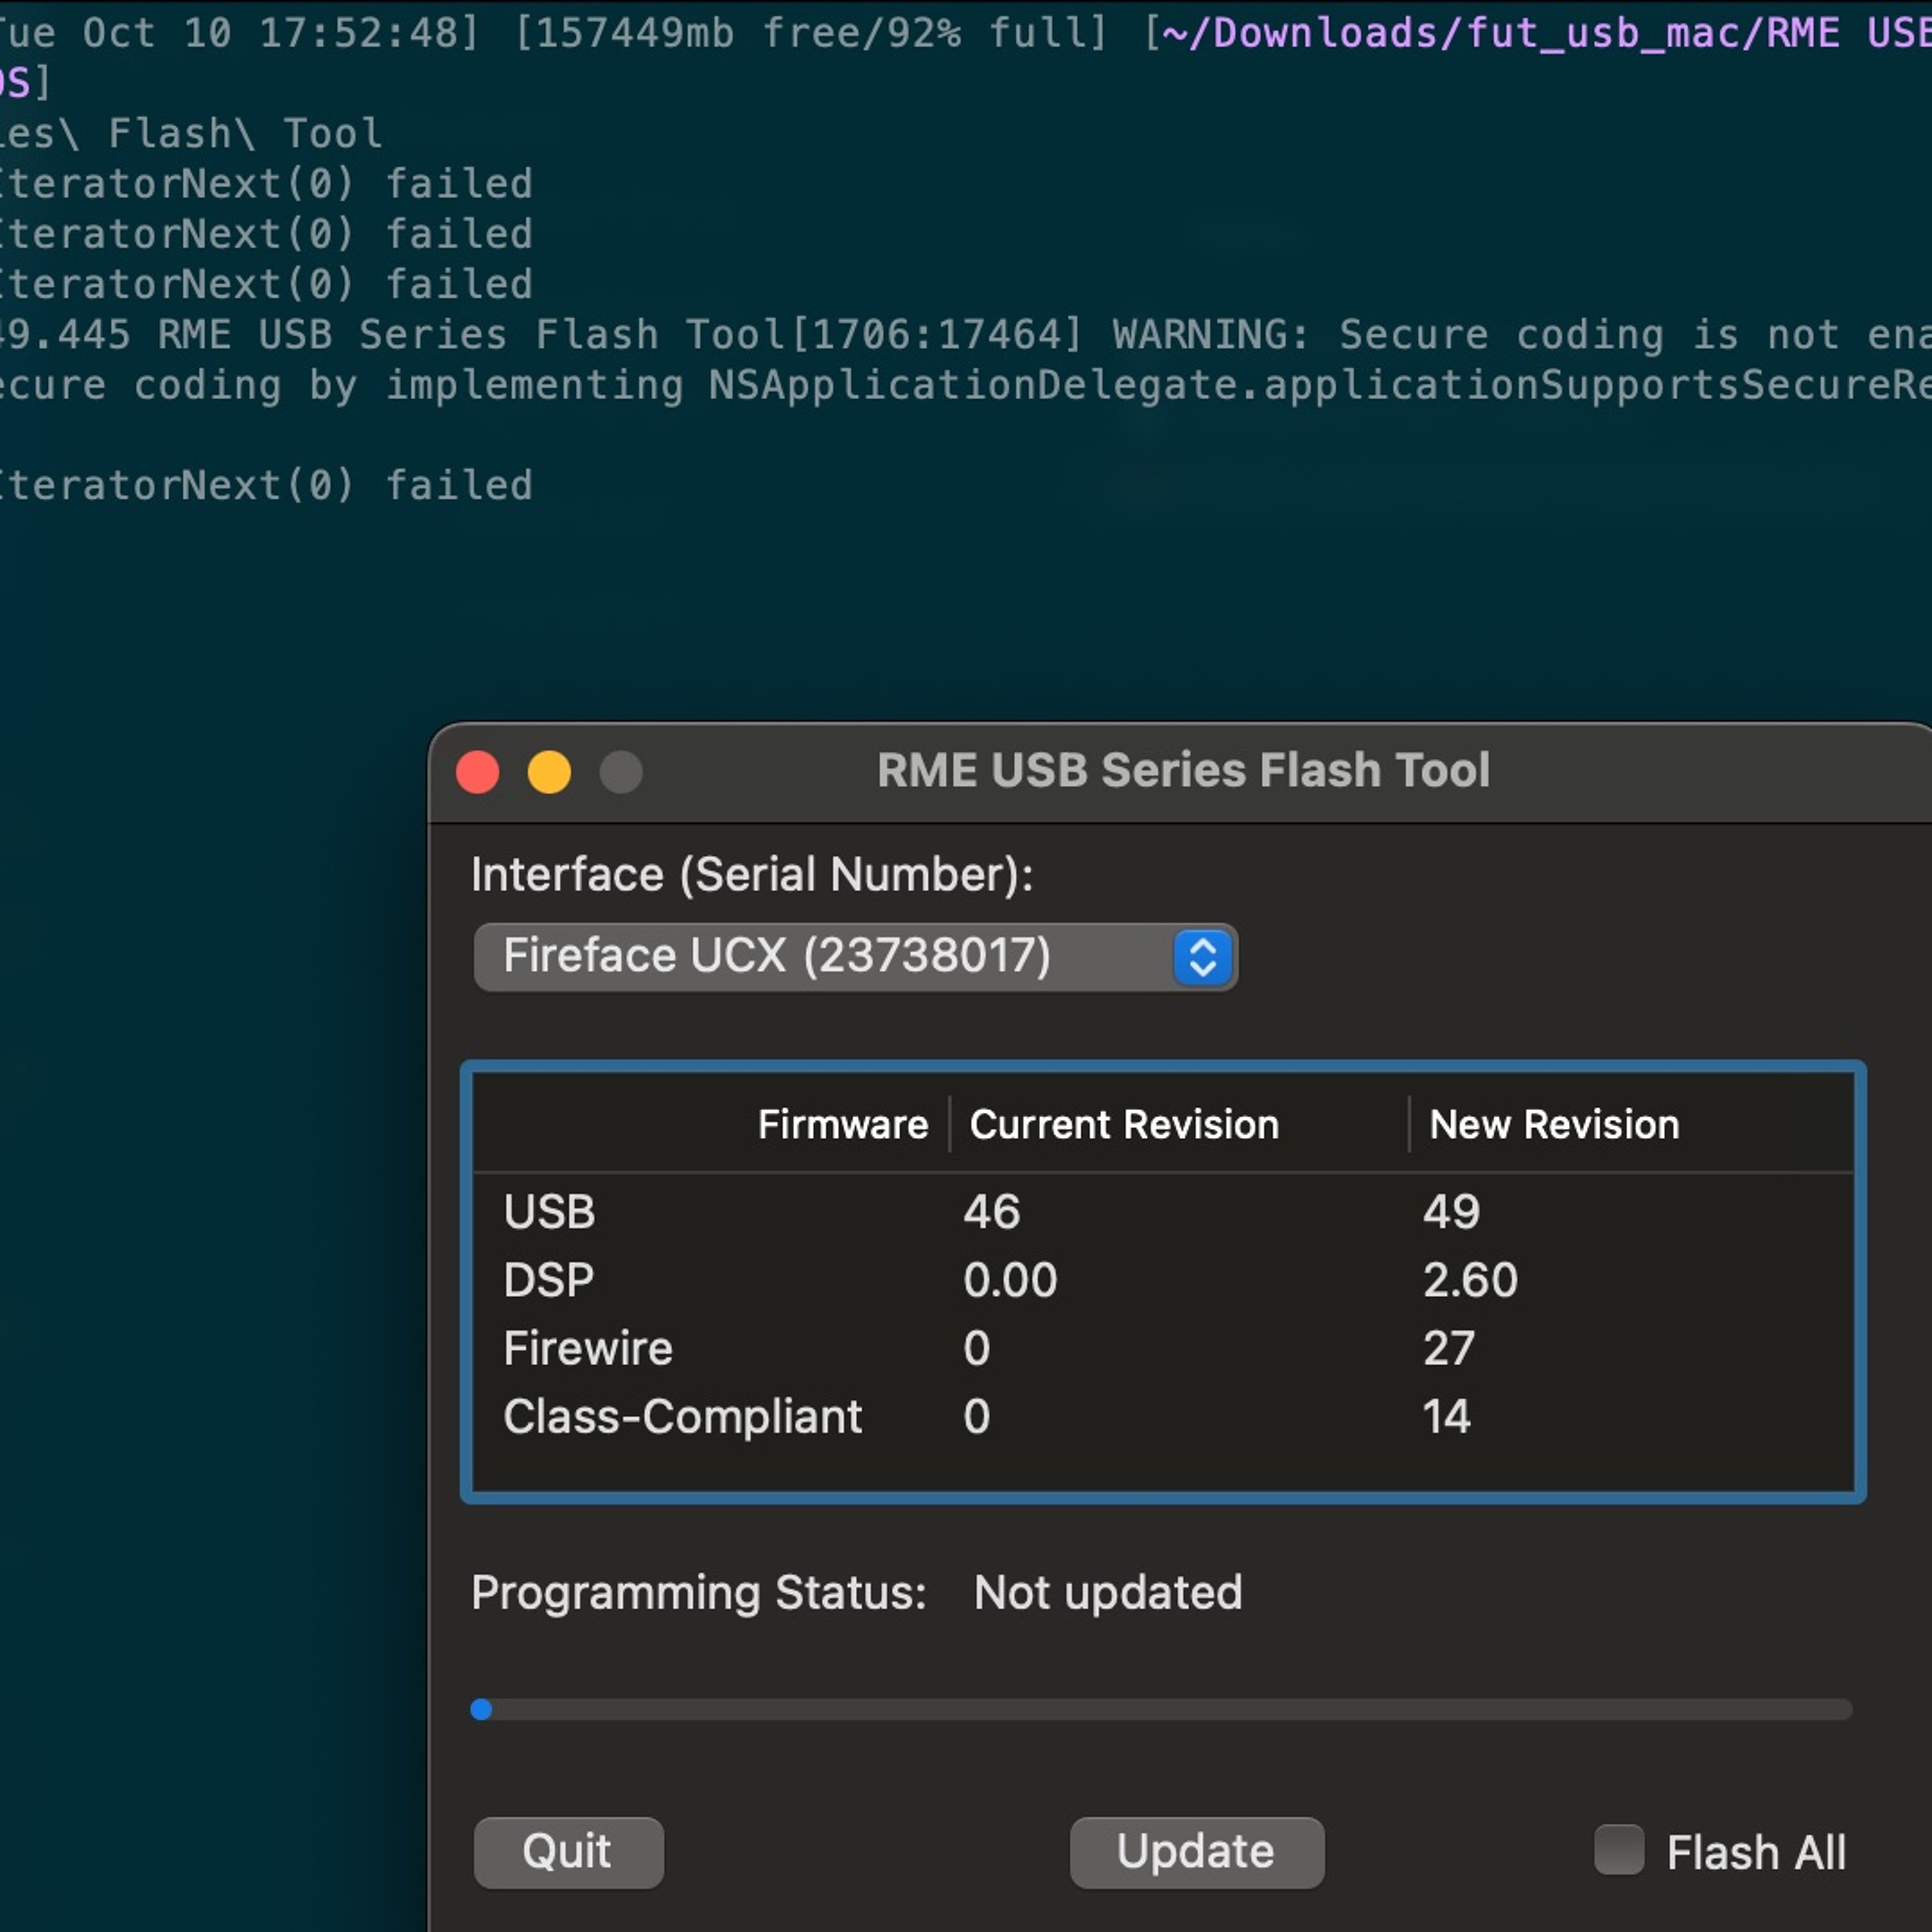Screen dimensions: 1932x1932
Task: Click the Current Revision column header
Action: pyautogui.click(x=1124, y=1124)
